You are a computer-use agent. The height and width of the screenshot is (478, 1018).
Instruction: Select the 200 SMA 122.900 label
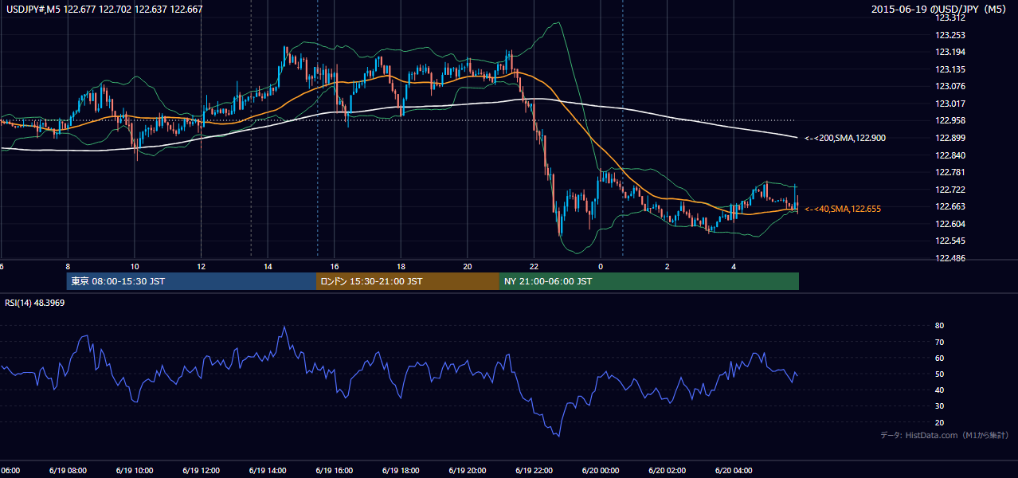tap(845, 138)
